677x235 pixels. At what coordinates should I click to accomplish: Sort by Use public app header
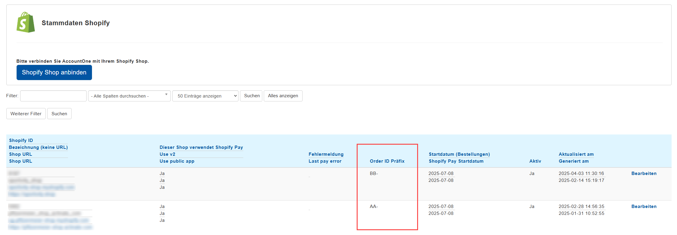pyautogui.click(x=177, y=161)
